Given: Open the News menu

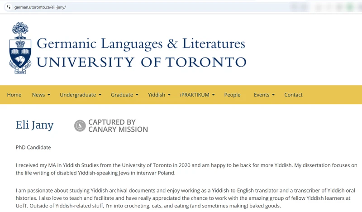Looking at the screenshot, I should [38, 95].
